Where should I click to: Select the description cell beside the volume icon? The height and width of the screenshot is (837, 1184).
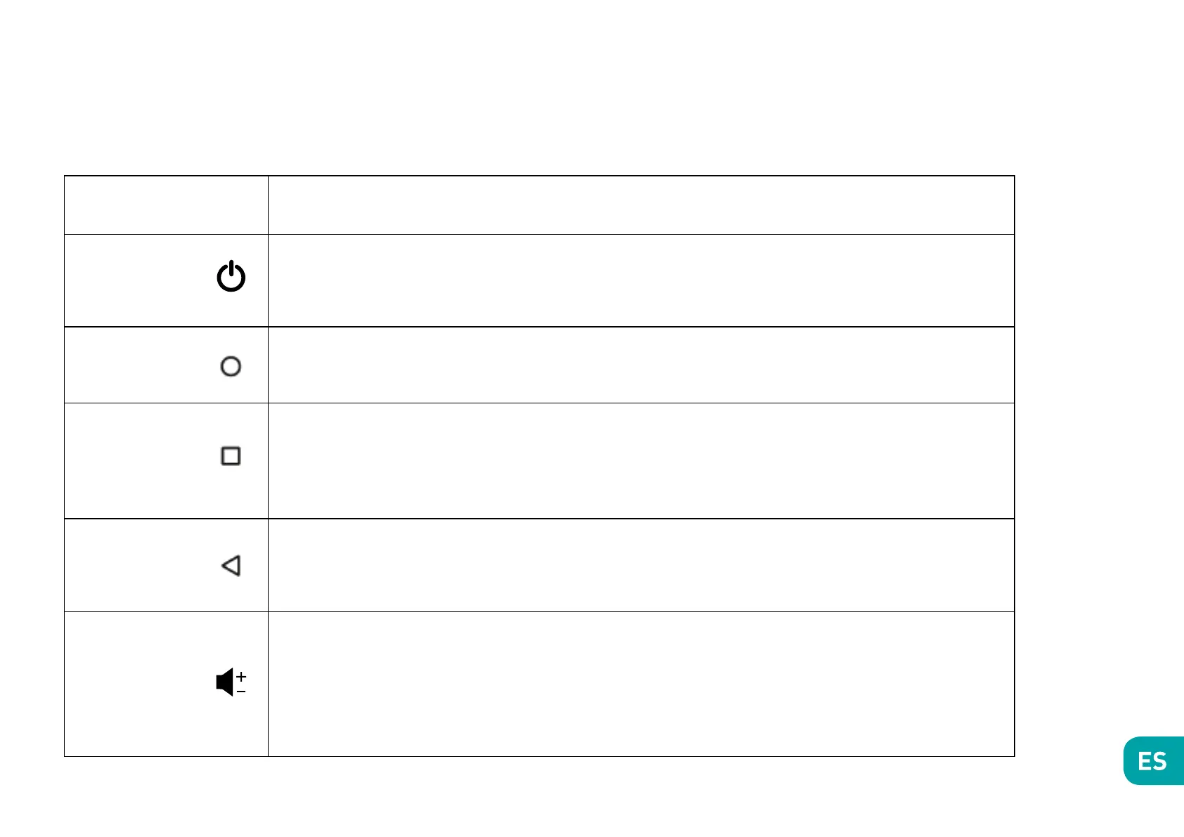(x=641, y=684)
